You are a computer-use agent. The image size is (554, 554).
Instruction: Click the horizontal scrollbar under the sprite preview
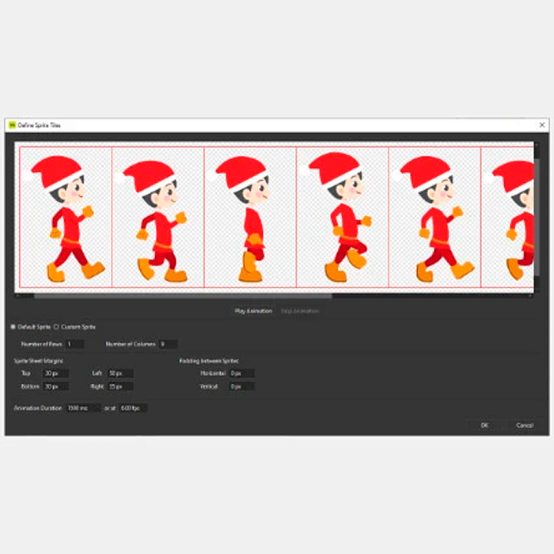coord(182,296)
